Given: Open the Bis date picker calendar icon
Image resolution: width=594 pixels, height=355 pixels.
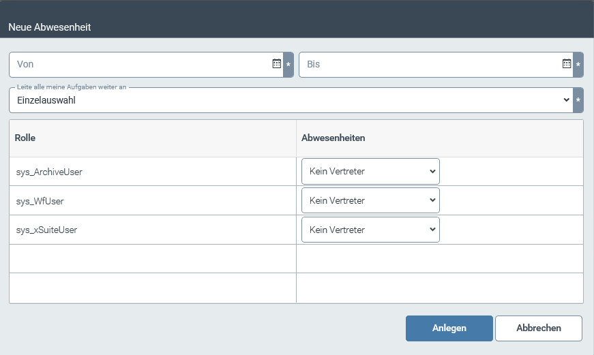Looking at the screenshot, I should 566,64.
